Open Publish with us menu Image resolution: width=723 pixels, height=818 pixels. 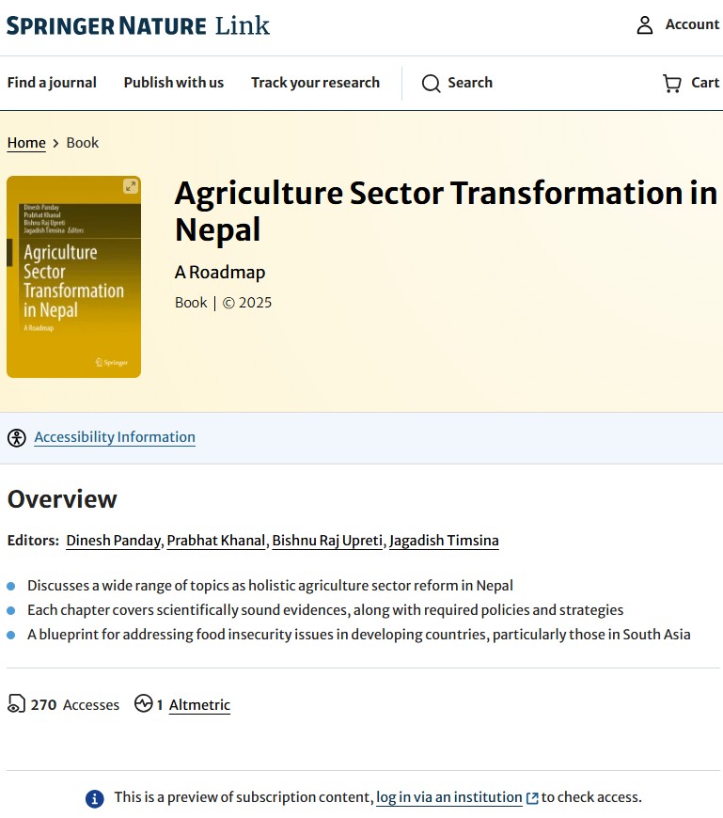(x=174, y=83)
